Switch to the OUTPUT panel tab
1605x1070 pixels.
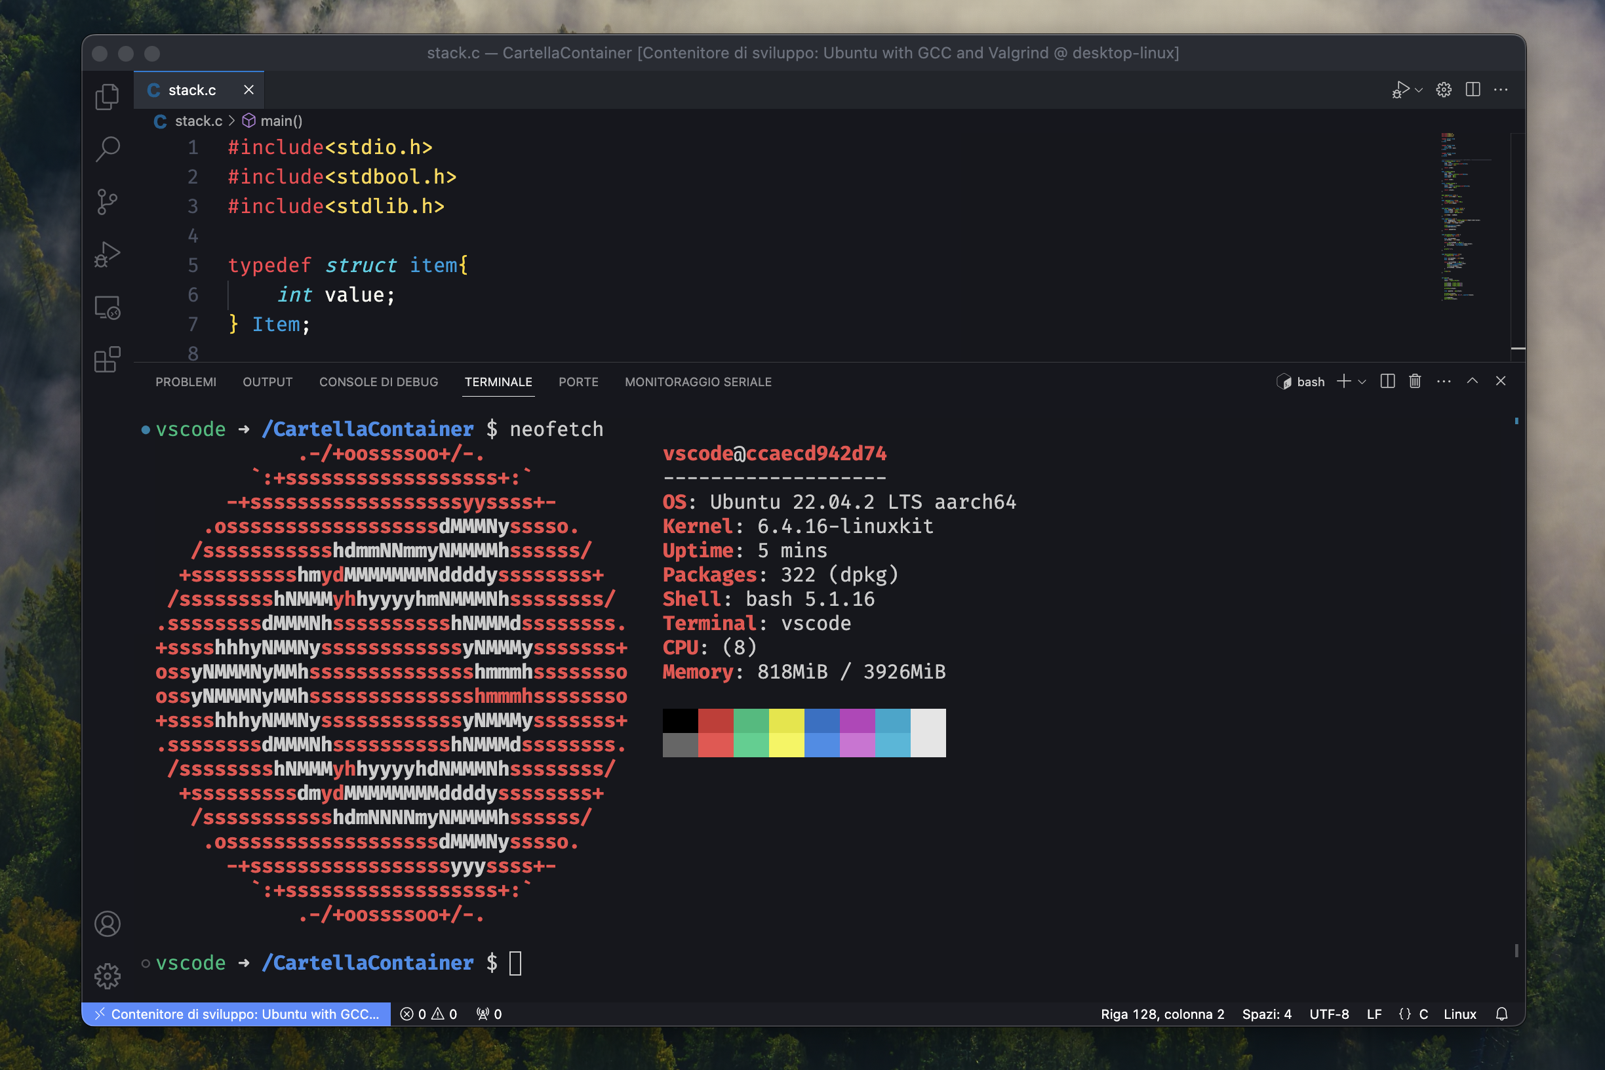(267, 382)
